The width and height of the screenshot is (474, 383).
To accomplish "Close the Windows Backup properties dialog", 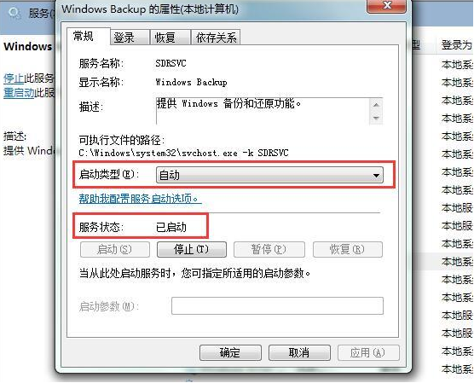I will coord(386,6).
